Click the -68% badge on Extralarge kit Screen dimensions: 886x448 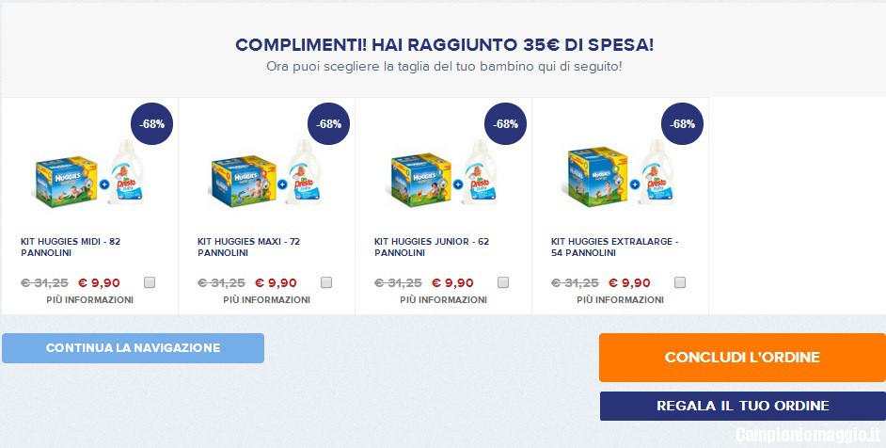[x=683, y=124]
